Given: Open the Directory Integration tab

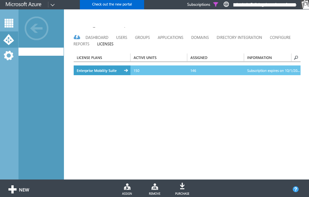Looking at the screenshot, I should pos(239,37).
